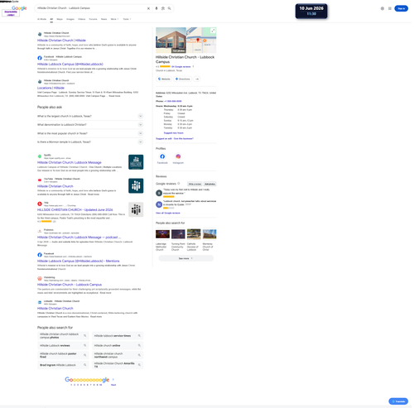Viewport: 414px width, 408px height.
Task: Open 'Hillside Christian Church | Hillside' result link
Action: tap(61, 41)
